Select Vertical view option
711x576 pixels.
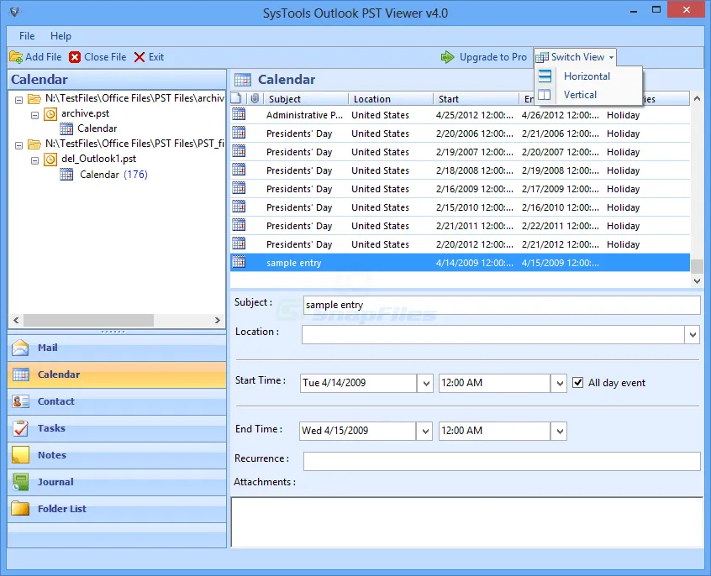click(580, 95)
